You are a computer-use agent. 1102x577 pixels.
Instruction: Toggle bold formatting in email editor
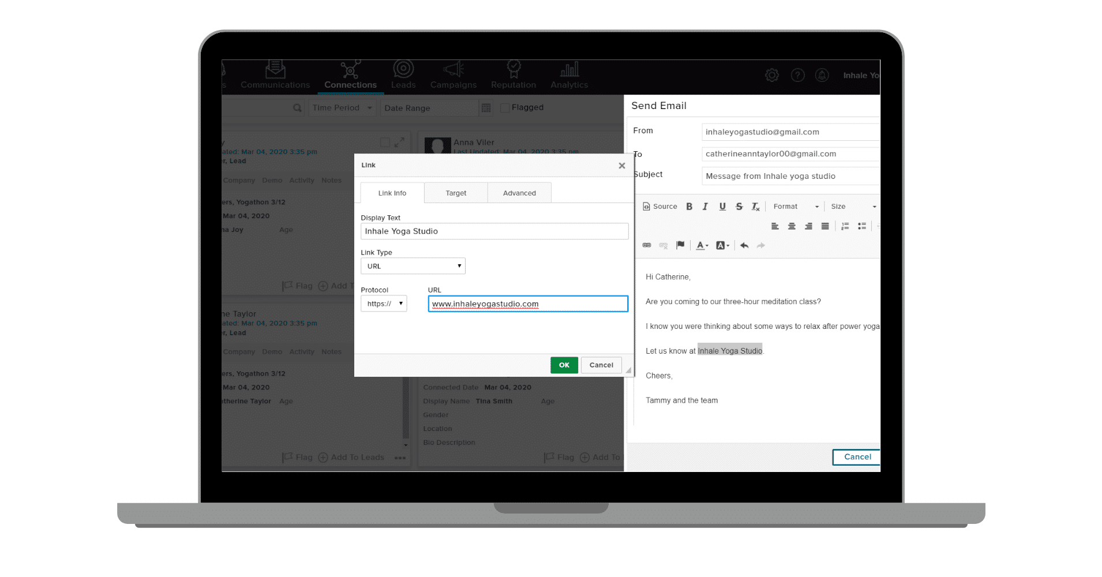click(689, 207)
